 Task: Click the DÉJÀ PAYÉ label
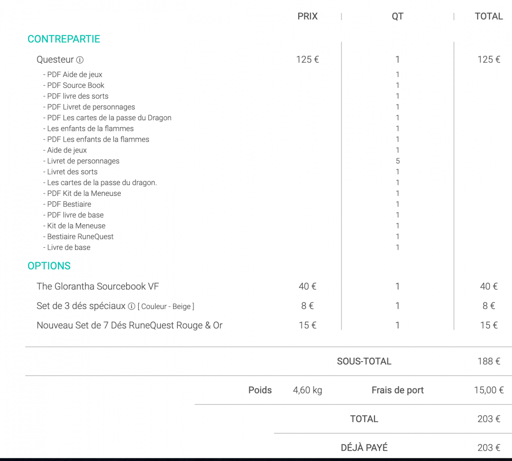(364, 448)
